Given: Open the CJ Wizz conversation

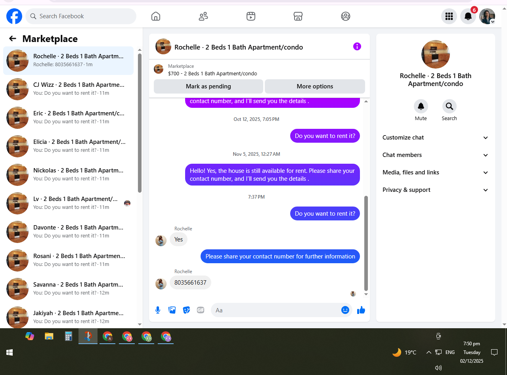Looking at the screenshot, I should [69, 89].
